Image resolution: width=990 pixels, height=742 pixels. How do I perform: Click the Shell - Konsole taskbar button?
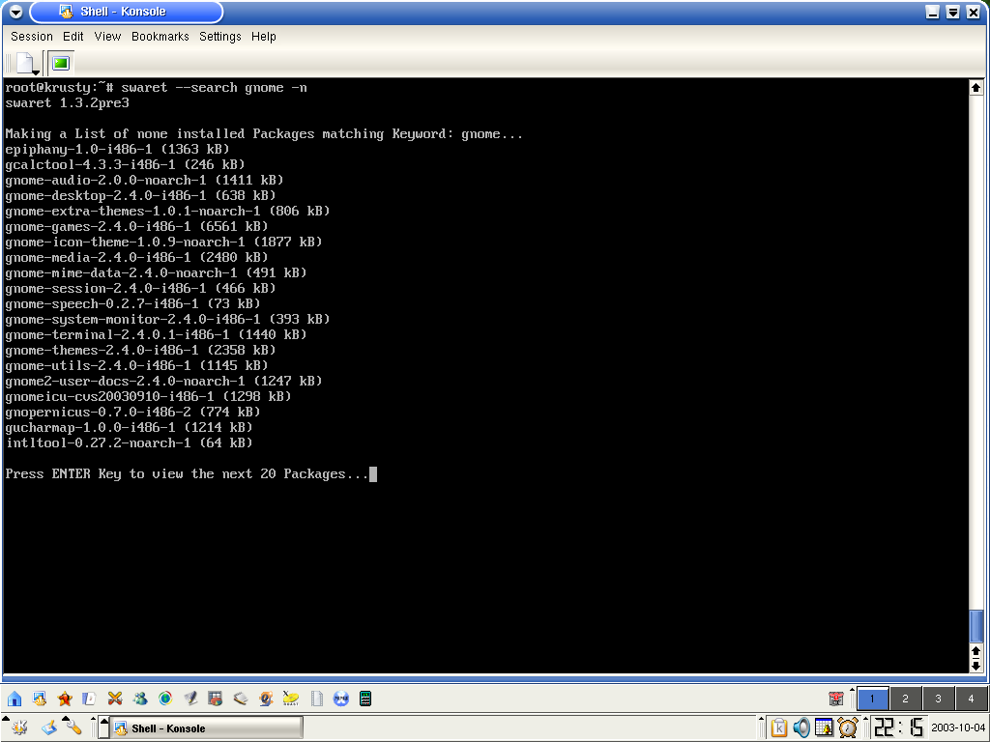[x=207, y=728]
